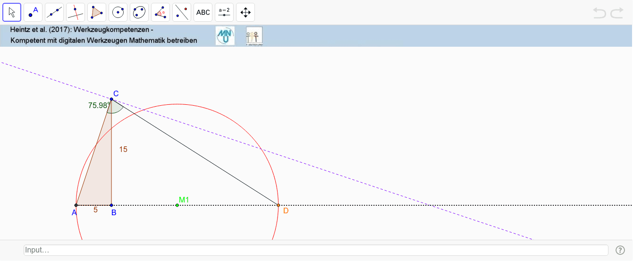Click the orange point D

click(278, 205)
